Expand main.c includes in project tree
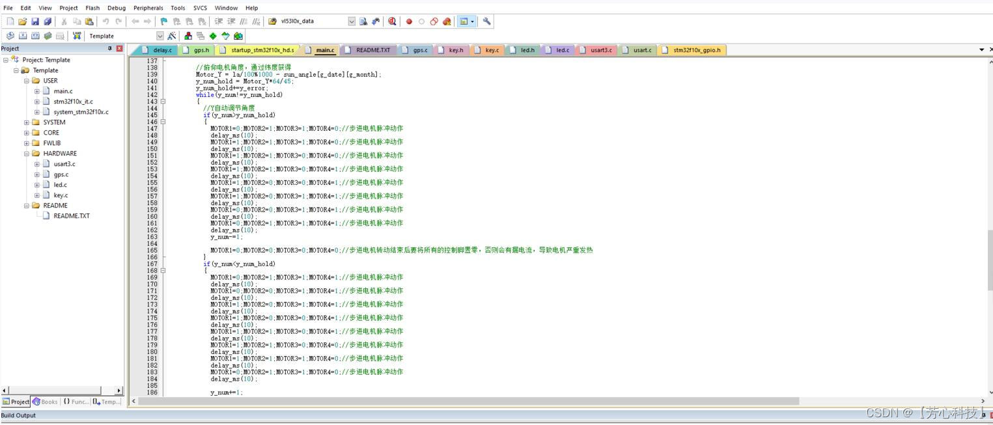 point(37,91)
